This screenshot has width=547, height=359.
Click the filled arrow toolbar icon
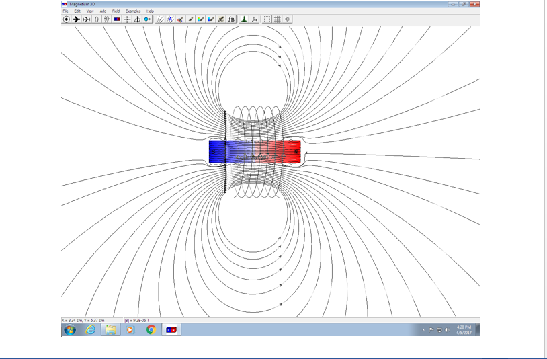[x=76, y=19]
